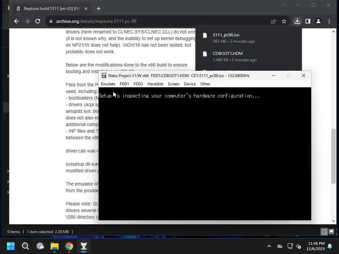Click file icon next to CDBOOT1.HDM

pyautogui.click(x=205, y=54)
